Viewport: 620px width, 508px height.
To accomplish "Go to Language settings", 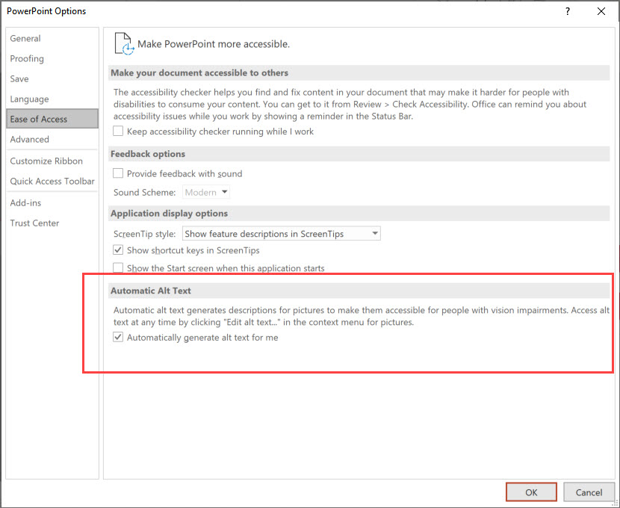I will pos(52,99).
